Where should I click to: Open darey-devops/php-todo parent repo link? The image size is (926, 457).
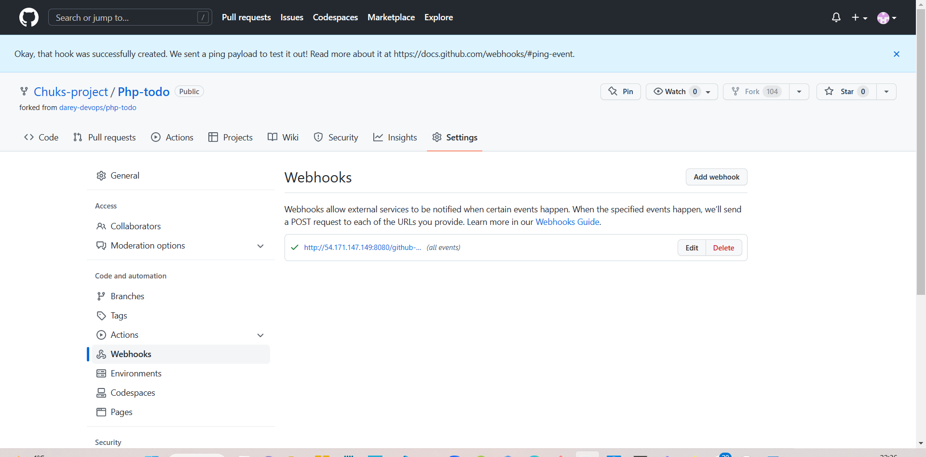[x=98, y=108]
